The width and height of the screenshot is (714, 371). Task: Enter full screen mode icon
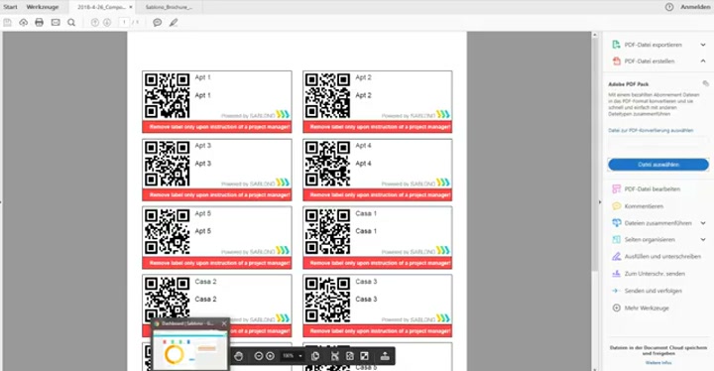364,356
